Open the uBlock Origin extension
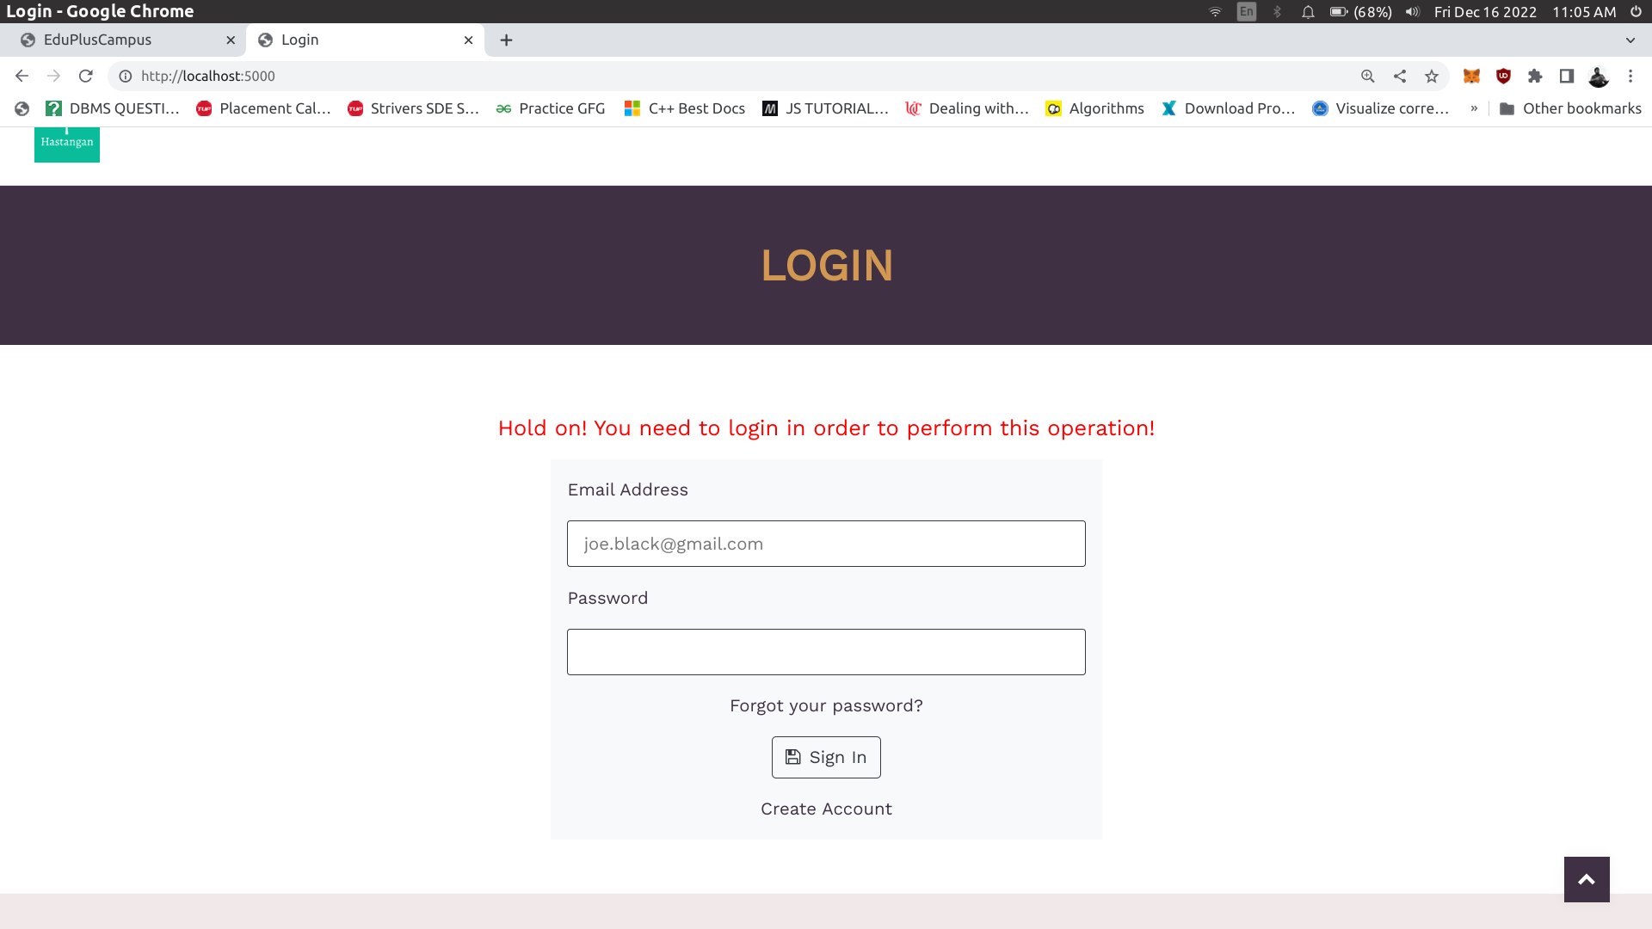This screenshot has height=929, width=1652. (1503, 77)
